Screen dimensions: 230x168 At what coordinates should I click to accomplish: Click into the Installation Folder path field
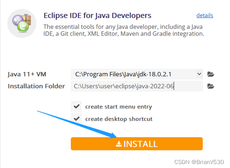137,86
